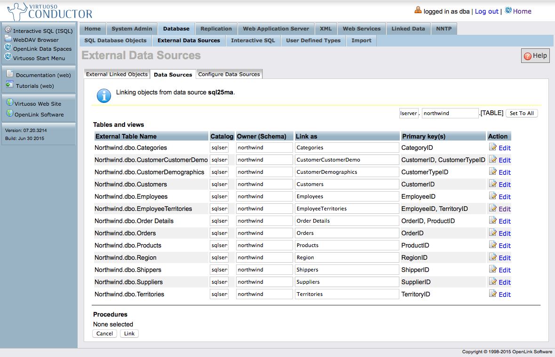
Task: Click the Tutorials (web) icon
Action: [10, 85]
